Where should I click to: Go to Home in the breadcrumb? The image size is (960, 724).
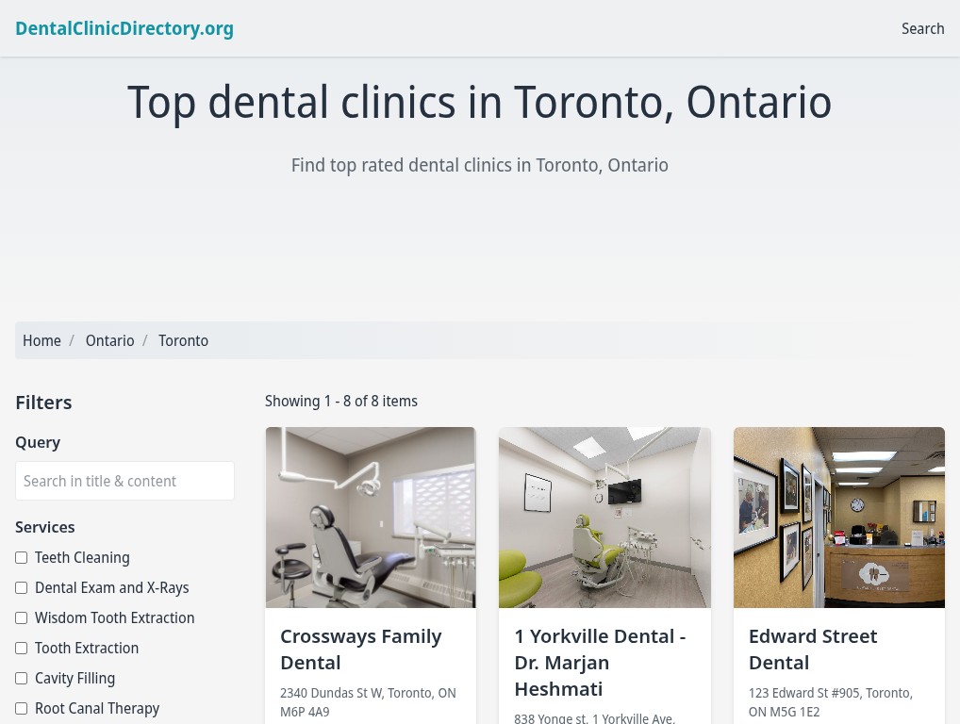[x=41, y=340]
